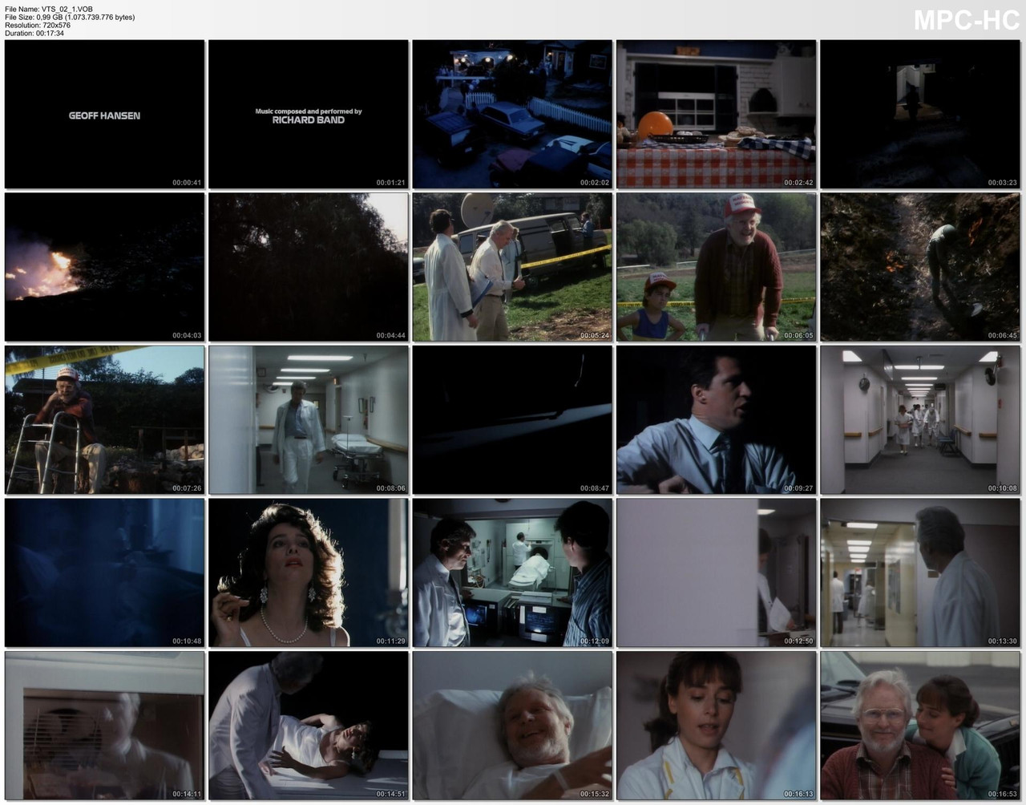Open the man in tie frame at 00:09:27

(x=717, y=420)
